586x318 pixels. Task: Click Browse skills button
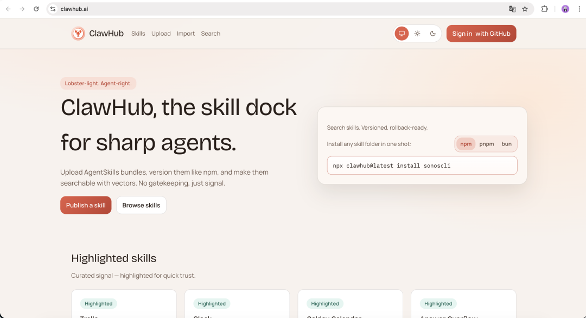(141, 205)
